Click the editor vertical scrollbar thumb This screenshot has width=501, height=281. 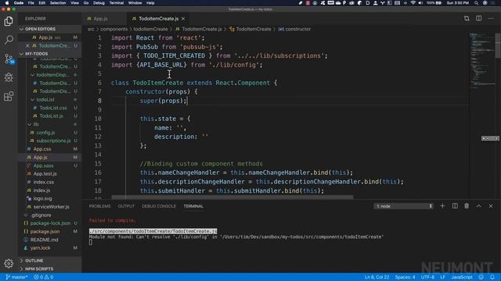click(x=498, y=45)
